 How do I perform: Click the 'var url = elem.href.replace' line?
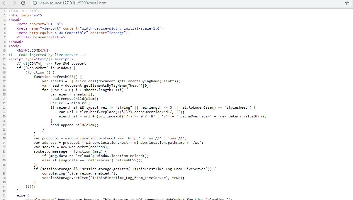[121, 112]
